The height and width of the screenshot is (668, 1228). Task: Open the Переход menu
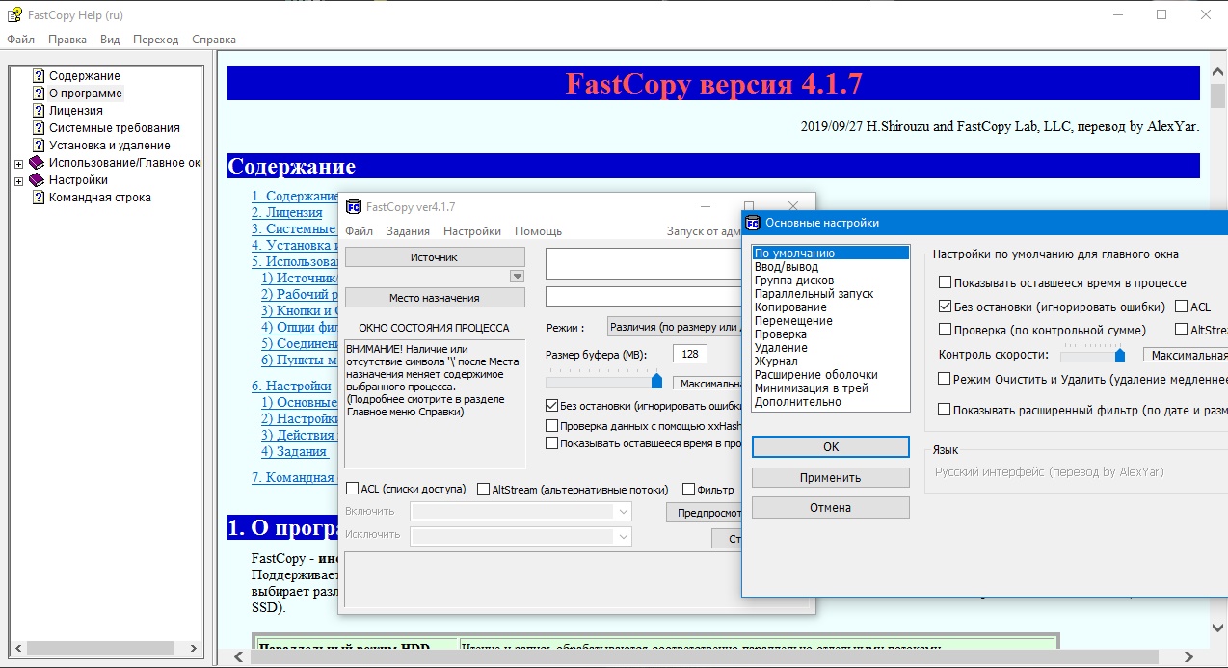[x=156, y=40]
